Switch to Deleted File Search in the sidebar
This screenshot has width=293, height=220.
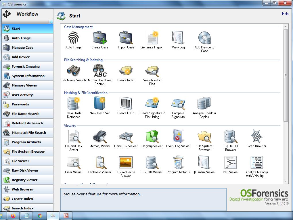28,123
